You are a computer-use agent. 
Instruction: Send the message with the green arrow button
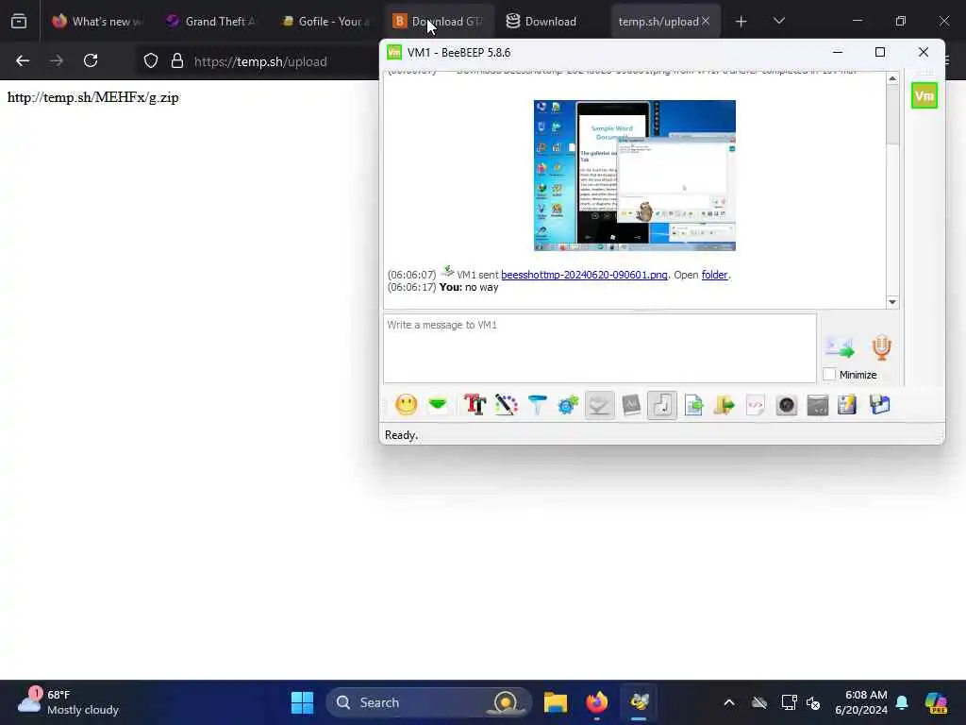(840, 347)
